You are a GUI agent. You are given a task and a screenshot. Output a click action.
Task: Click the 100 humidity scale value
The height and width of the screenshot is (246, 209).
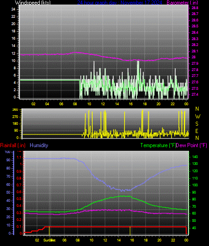(7, 152)
